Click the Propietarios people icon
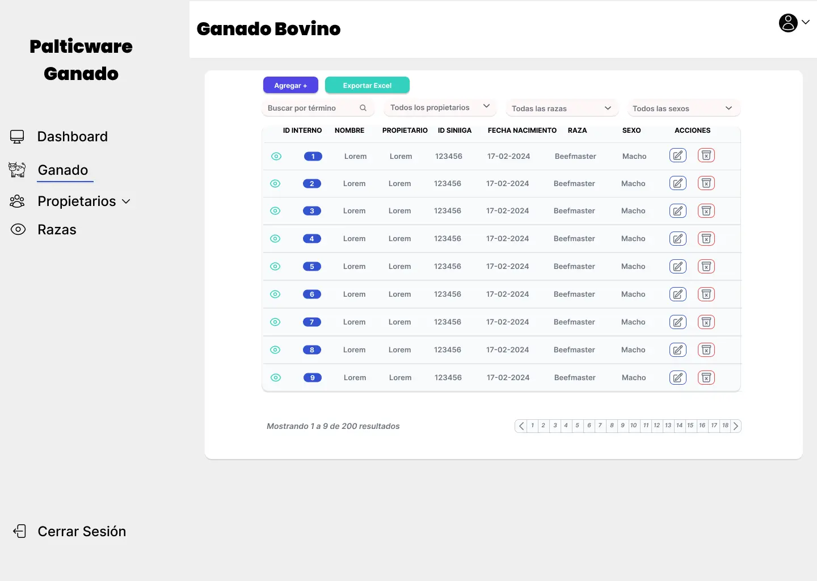 (17, 201)
